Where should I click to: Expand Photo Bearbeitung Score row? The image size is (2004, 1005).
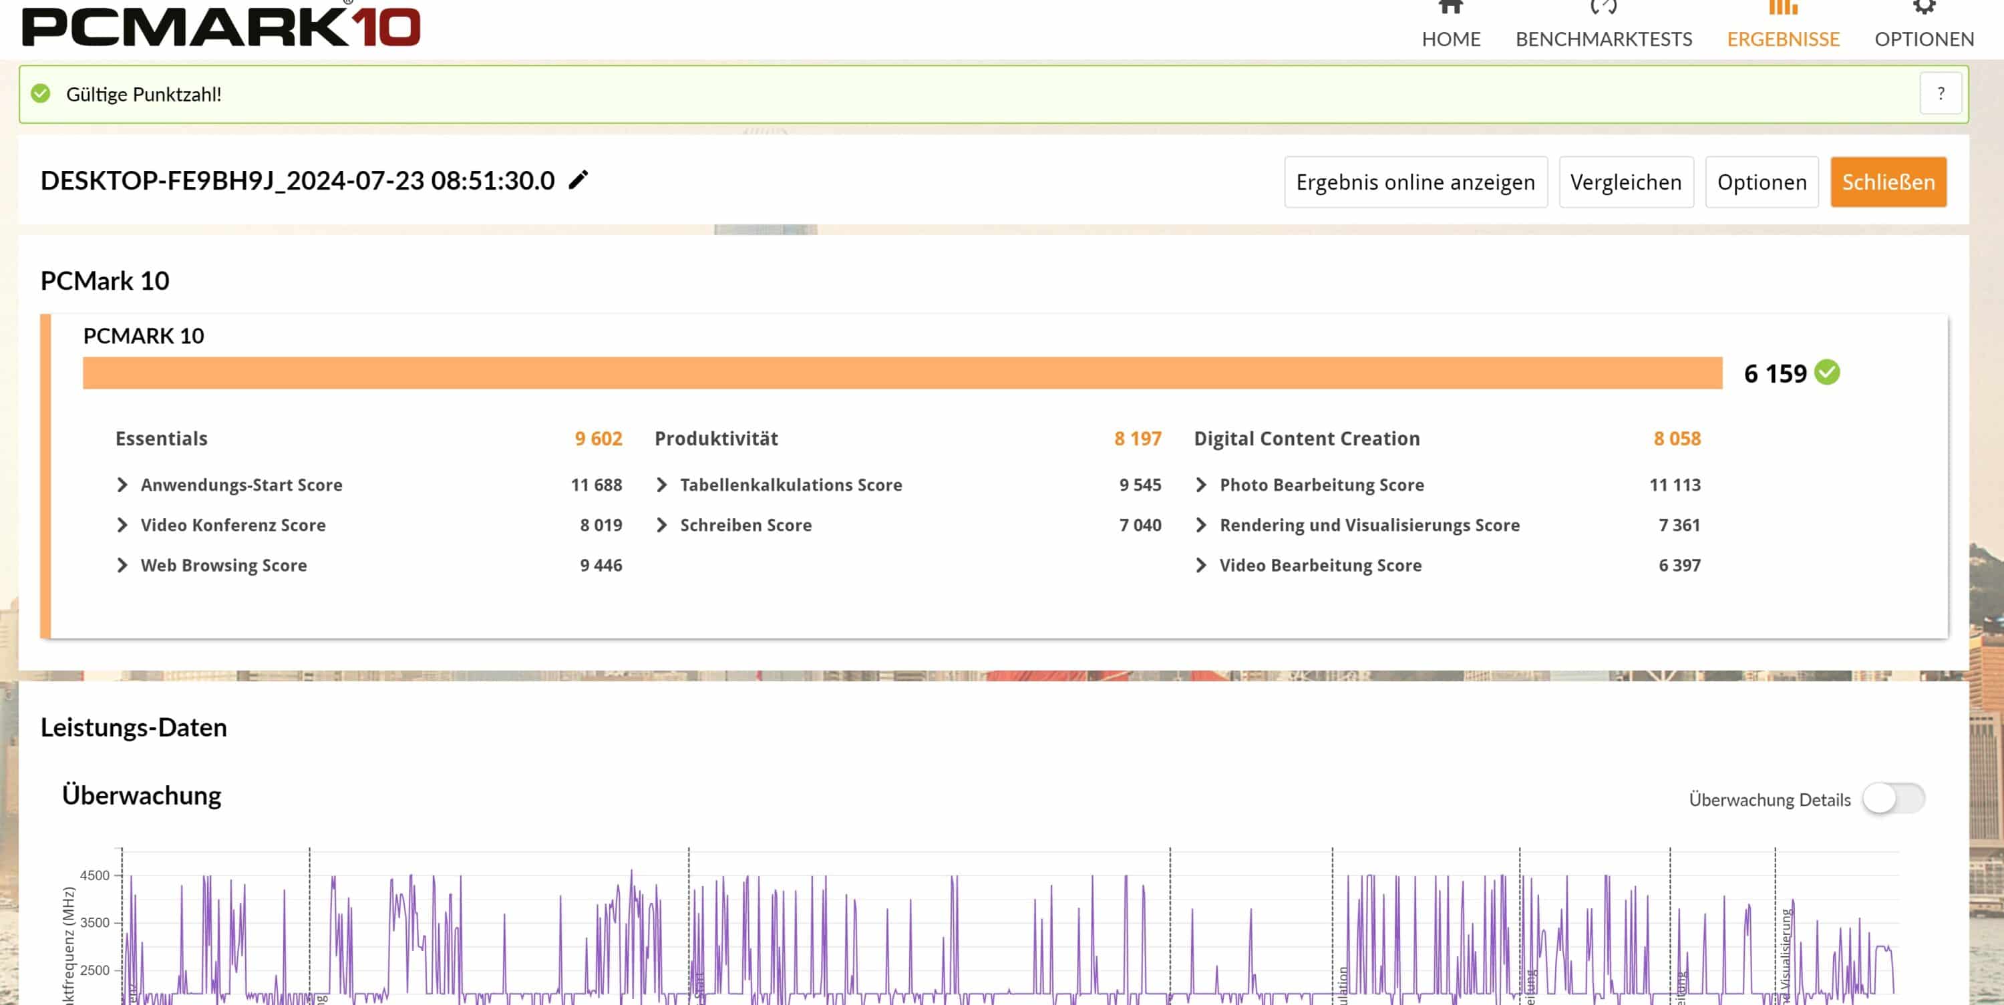[1200, 485]
